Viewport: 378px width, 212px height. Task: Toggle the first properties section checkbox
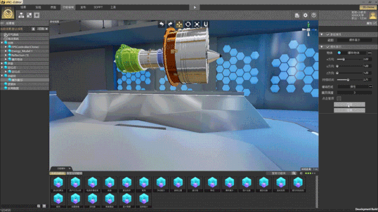click(328, 35)
